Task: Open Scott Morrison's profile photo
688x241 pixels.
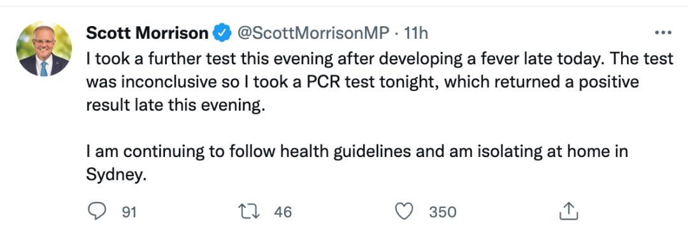Action: tap(44, 48)
